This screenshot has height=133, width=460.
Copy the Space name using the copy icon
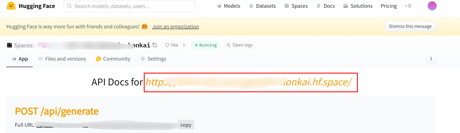pyautogui.click(x=155, y=45)
